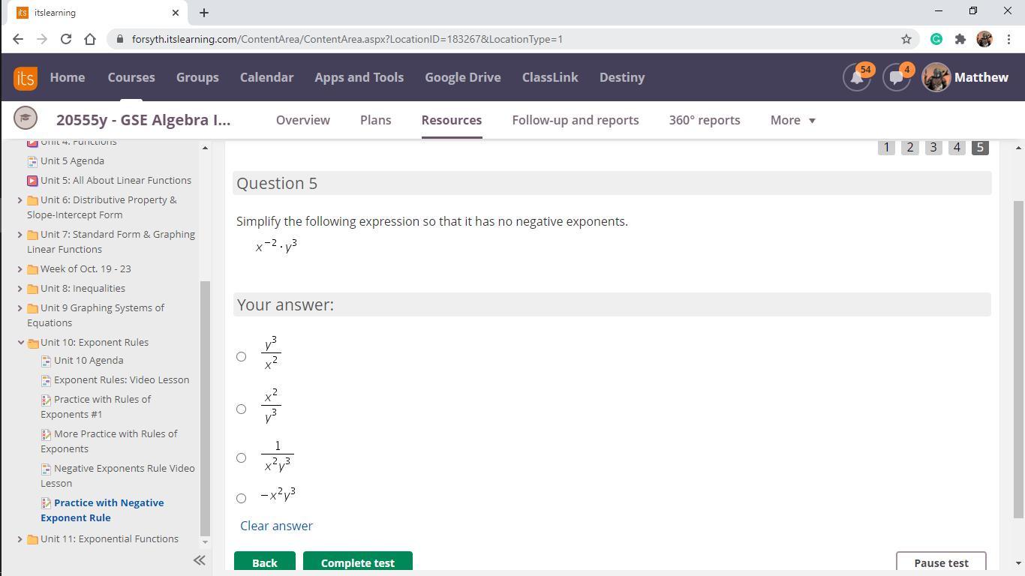Open Google Drive from the top menu
Image resolution: width=1025 pixels, height=576 pixels.
(x=462, y=77)
